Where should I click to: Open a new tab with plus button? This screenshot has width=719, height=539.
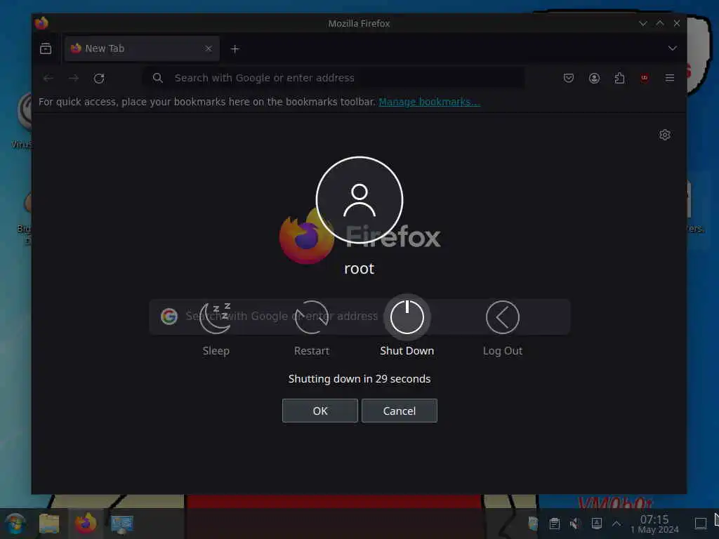pos(235,48)
